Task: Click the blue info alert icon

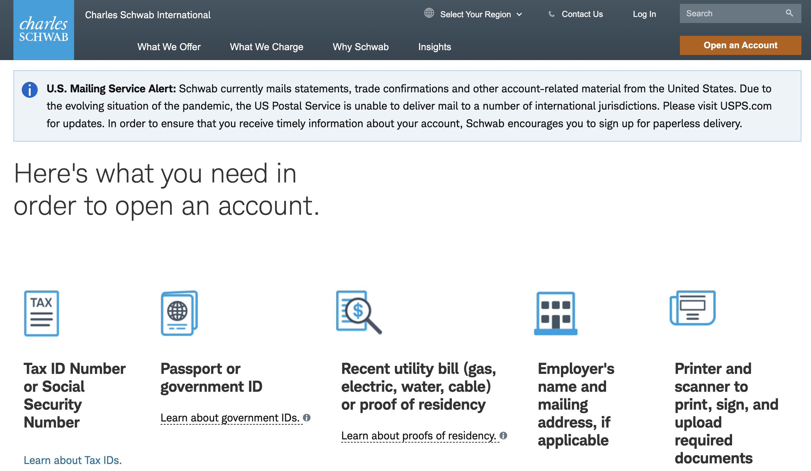Action: [x=30, y=90]
